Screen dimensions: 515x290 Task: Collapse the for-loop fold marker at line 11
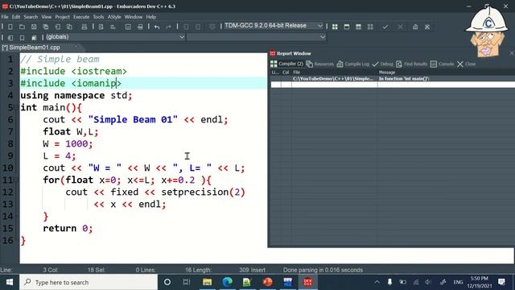(x=16, y=180)
